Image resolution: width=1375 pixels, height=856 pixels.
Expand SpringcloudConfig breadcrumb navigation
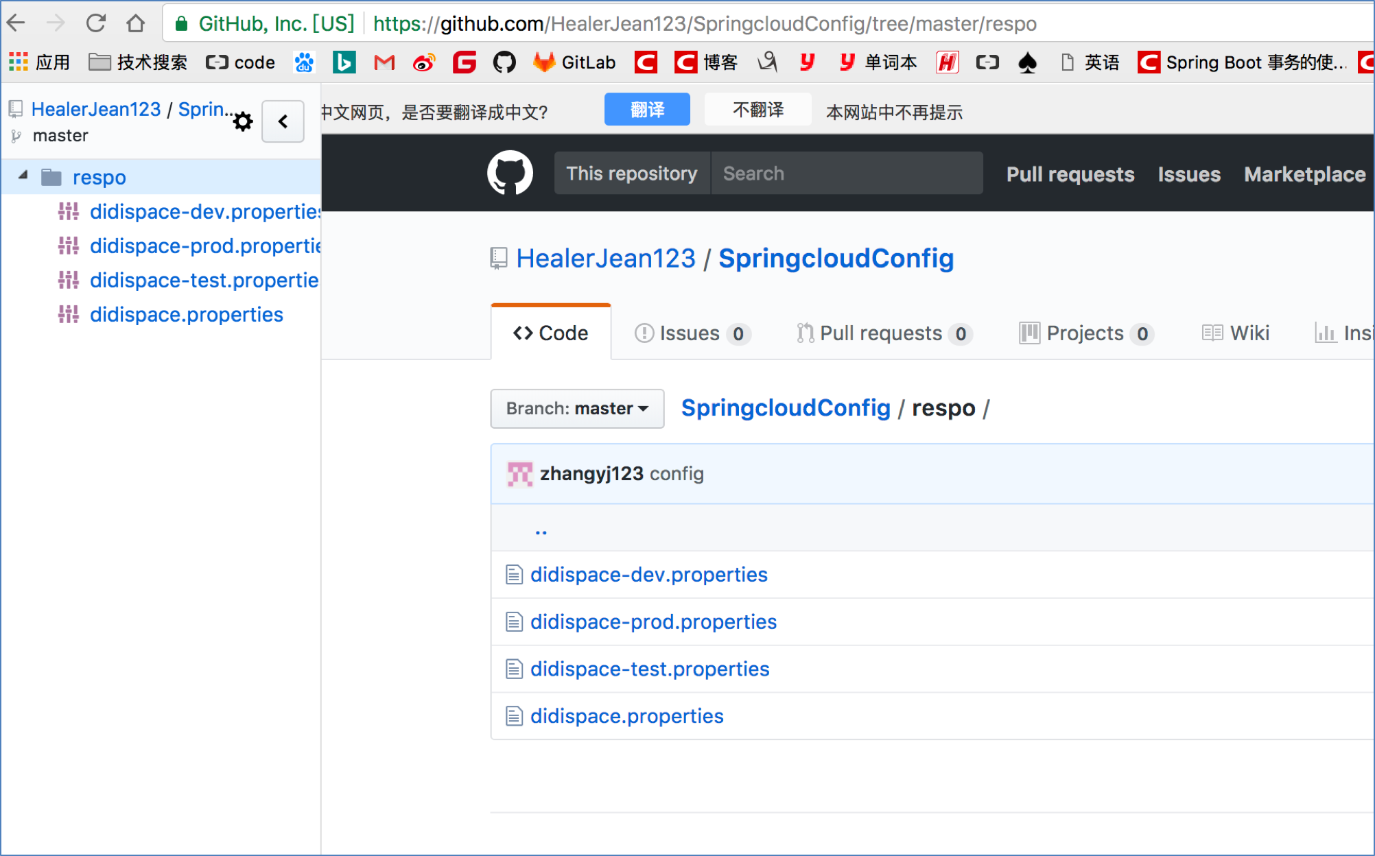click(785, 407)
